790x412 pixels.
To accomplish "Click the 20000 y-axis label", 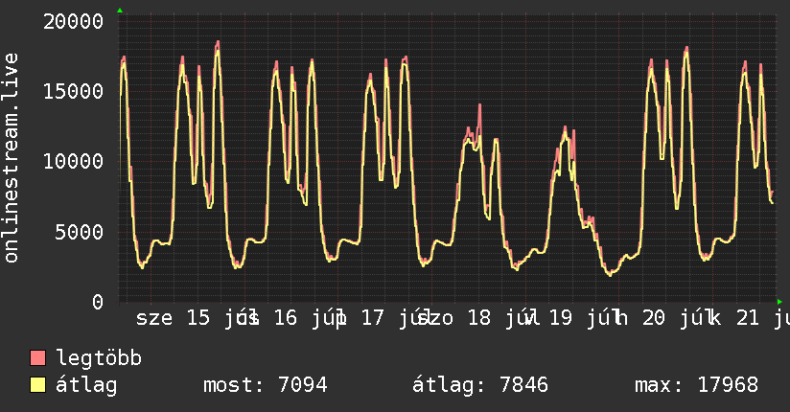I will (73, 22).
